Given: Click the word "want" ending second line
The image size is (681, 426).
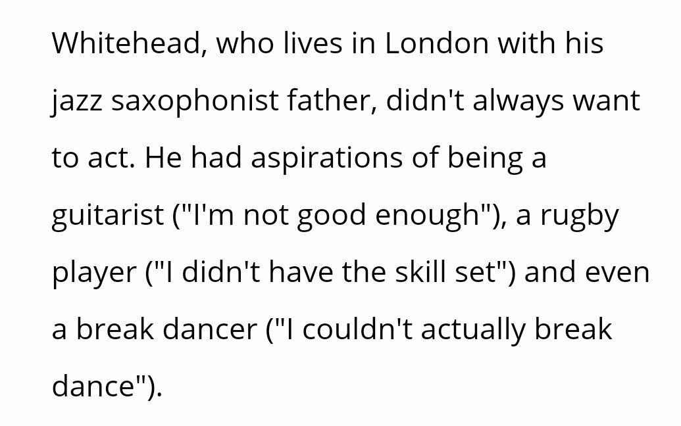Looking at the screenshot, I should coord(606,101).
